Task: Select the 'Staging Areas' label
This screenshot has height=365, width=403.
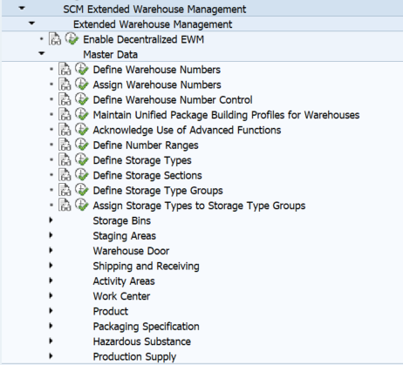Action: coord(125,236)
